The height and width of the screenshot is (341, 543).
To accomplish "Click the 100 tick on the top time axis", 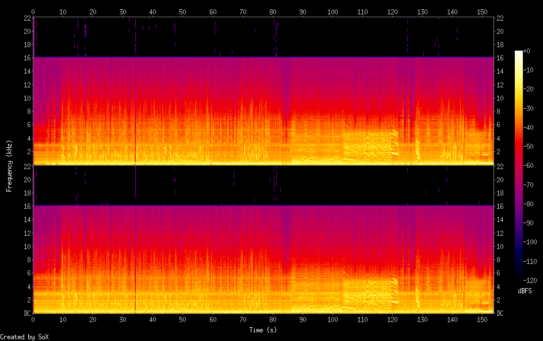I will pyautogui.click(x=332, y=12).
